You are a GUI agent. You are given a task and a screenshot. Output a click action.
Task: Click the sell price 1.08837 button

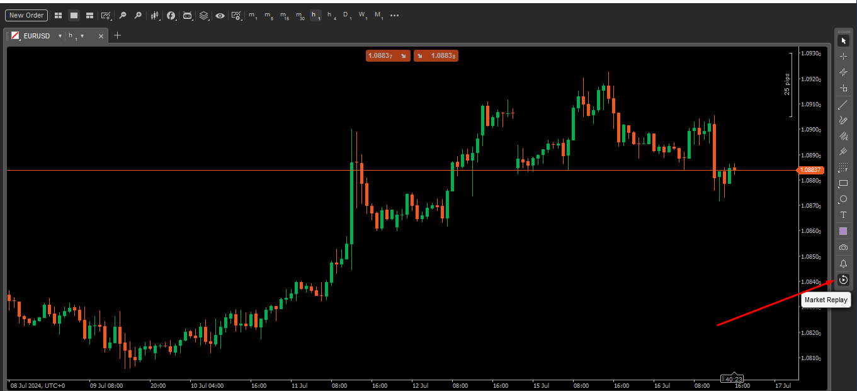click(388, 55)
